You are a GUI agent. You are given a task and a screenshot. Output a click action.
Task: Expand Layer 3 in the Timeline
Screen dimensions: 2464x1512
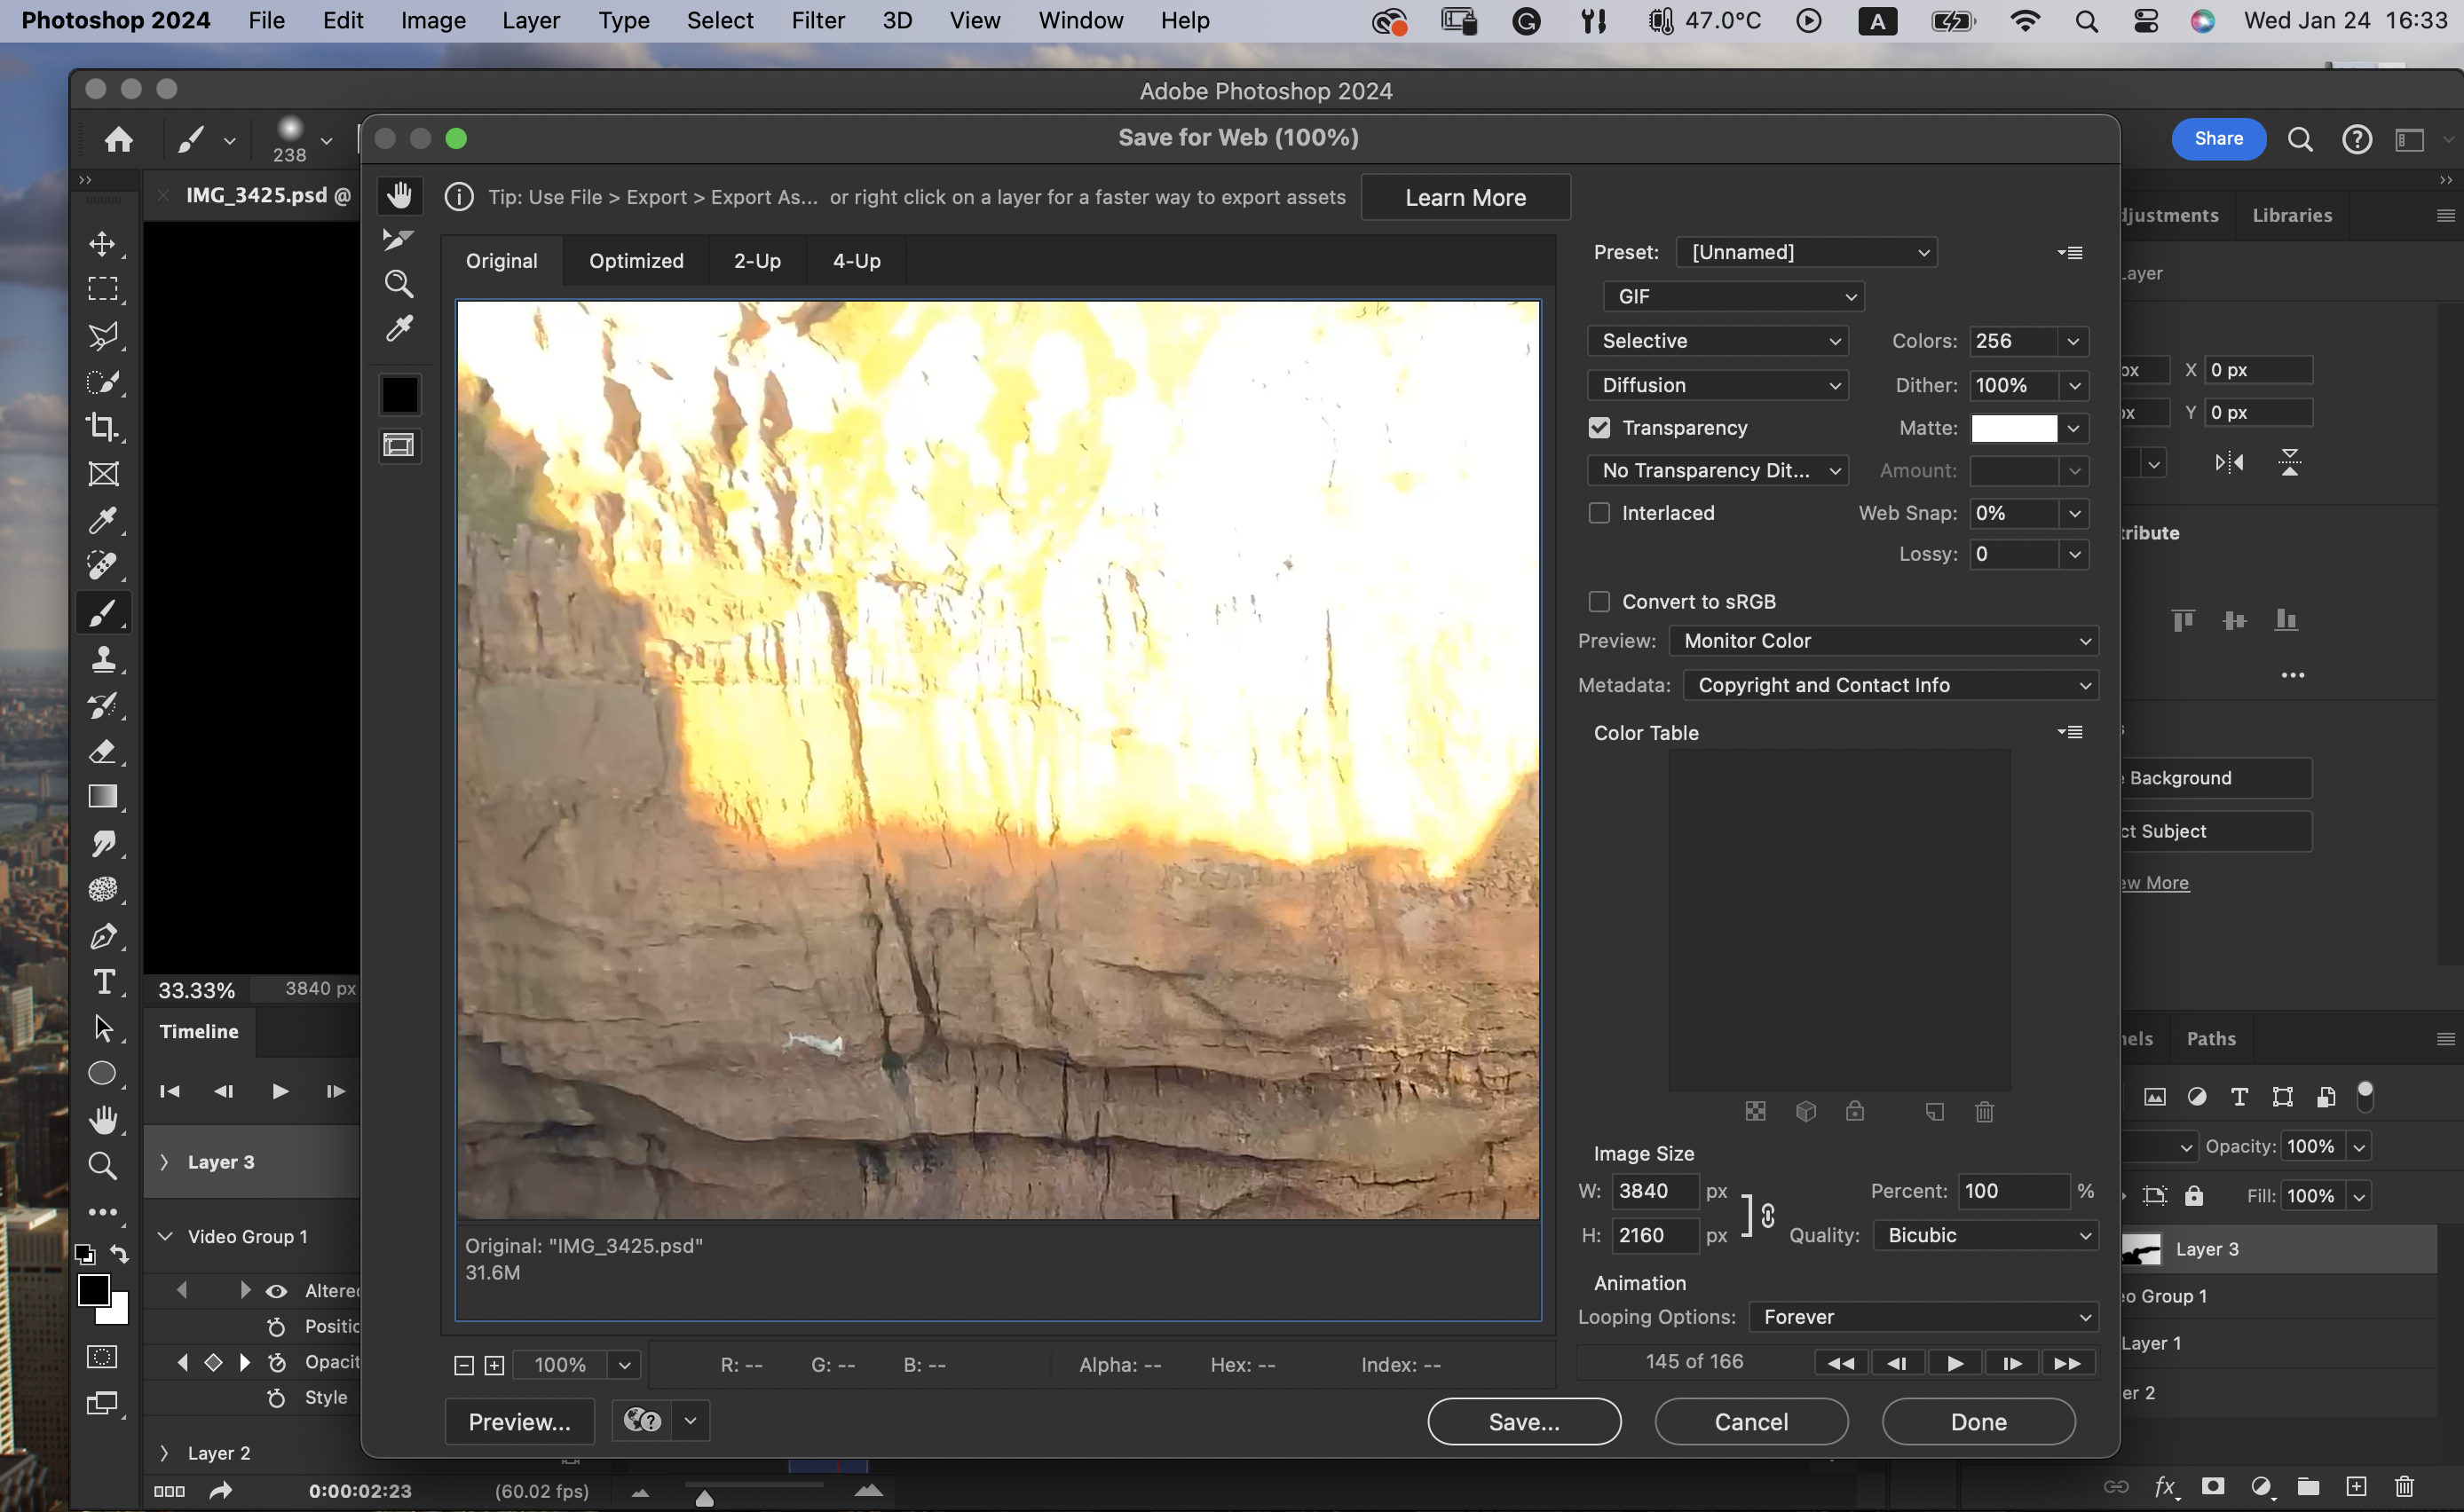coord(165,1162)
